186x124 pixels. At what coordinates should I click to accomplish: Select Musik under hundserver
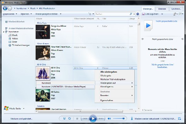pos(15,35)
